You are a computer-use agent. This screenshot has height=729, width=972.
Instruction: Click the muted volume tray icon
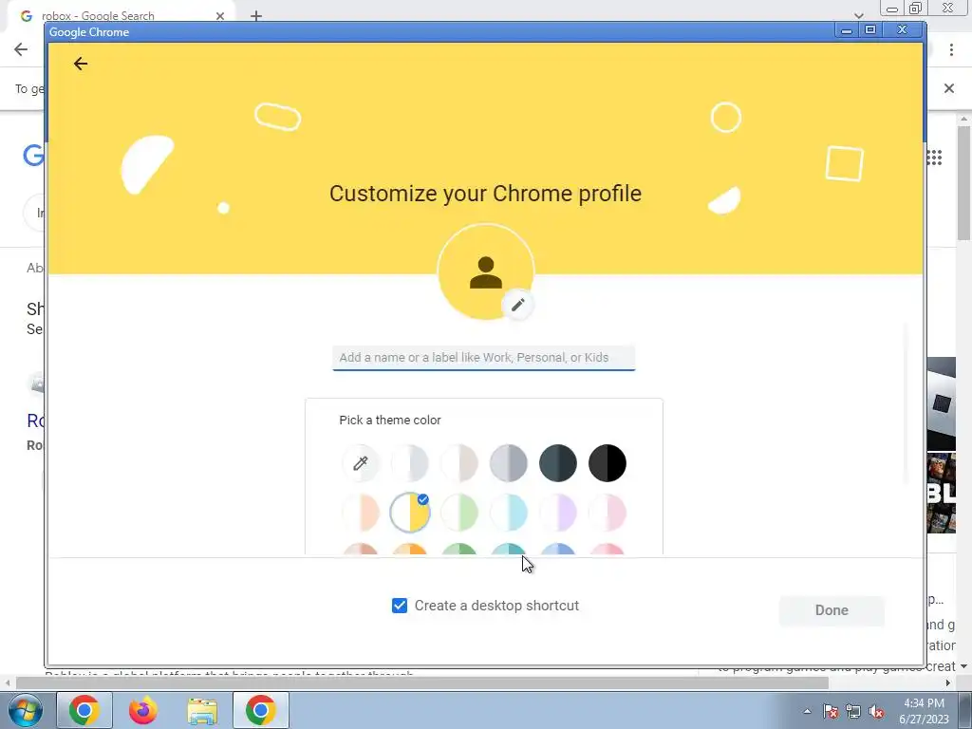(x=876, y=711)
